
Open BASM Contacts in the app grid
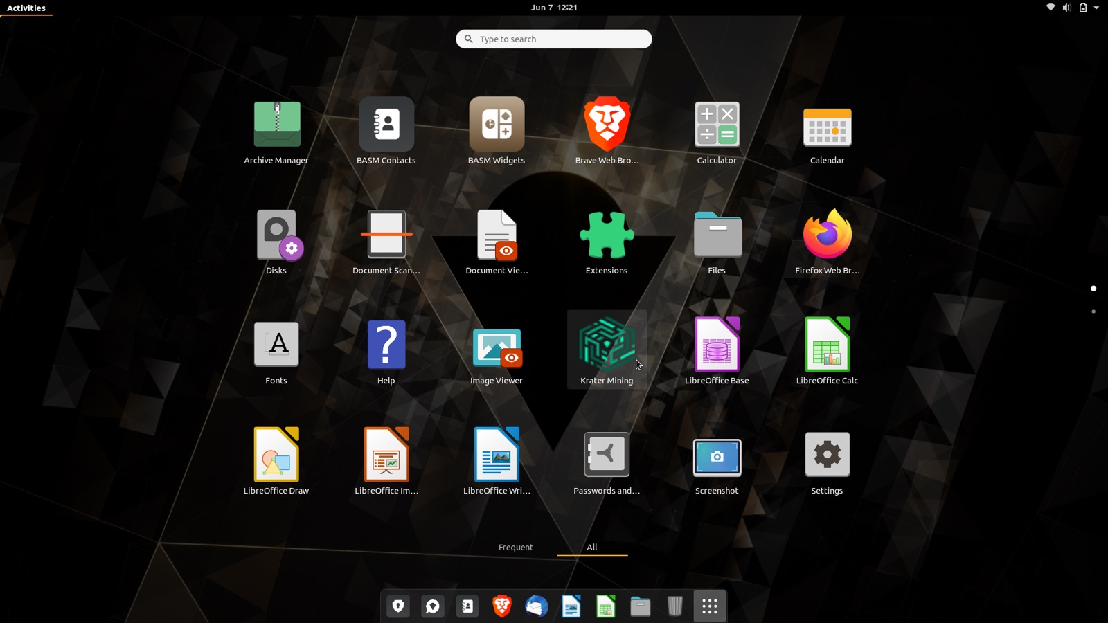pos(386,129)
